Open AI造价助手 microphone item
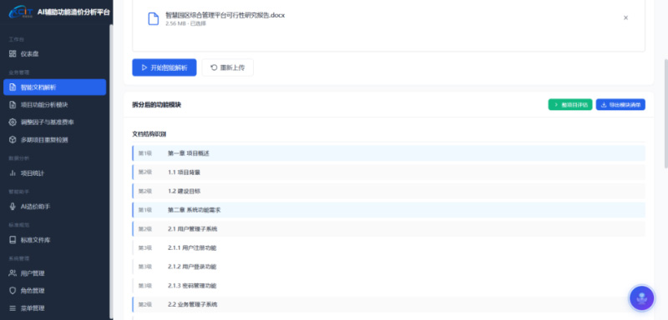668x320 pixels. tap(54, 206)
